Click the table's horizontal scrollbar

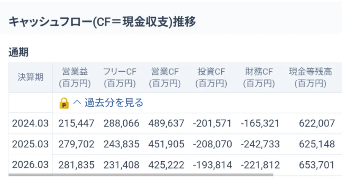click(141, 175)
